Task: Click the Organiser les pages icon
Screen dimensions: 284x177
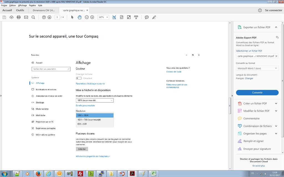Action: 240,134
